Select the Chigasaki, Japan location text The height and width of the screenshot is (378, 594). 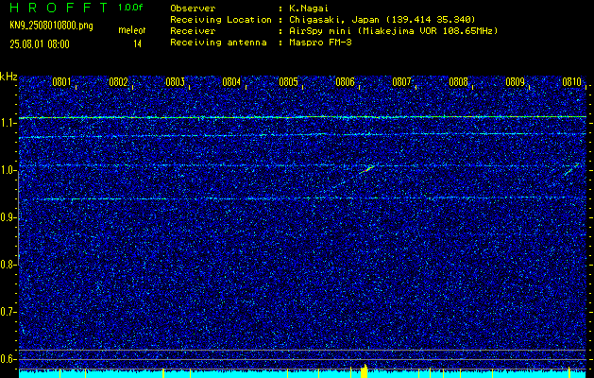[x=382, y=20]
